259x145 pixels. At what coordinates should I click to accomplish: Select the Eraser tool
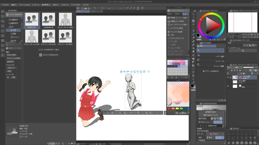[193, 51]
